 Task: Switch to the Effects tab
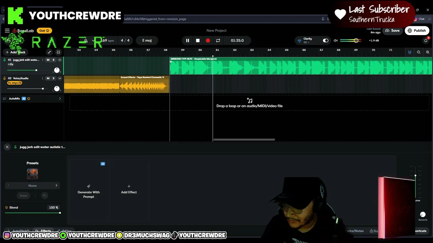click(43, 231)
